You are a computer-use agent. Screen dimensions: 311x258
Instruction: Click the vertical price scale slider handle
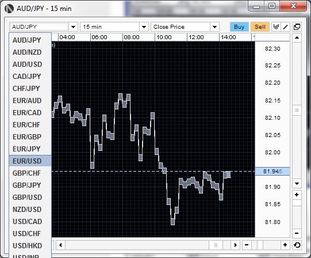point(297,110)
